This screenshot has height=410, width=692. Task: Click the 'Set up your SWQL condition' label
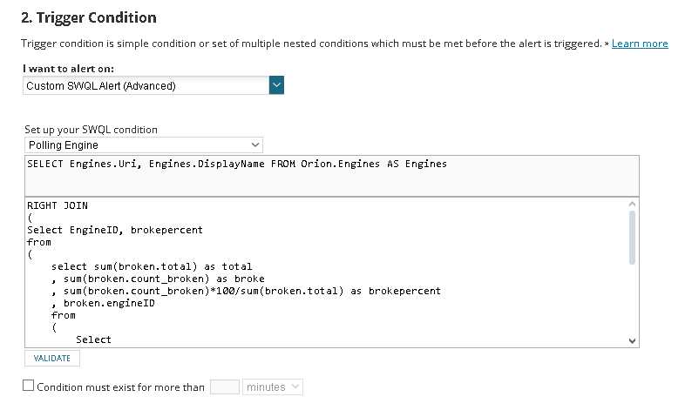91,130
